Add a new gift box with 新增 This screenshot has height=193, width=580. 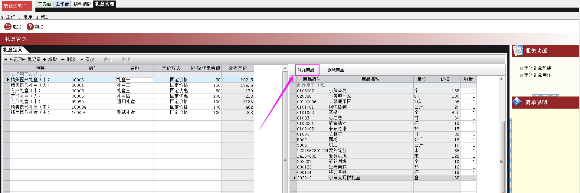tap(50, 59)
